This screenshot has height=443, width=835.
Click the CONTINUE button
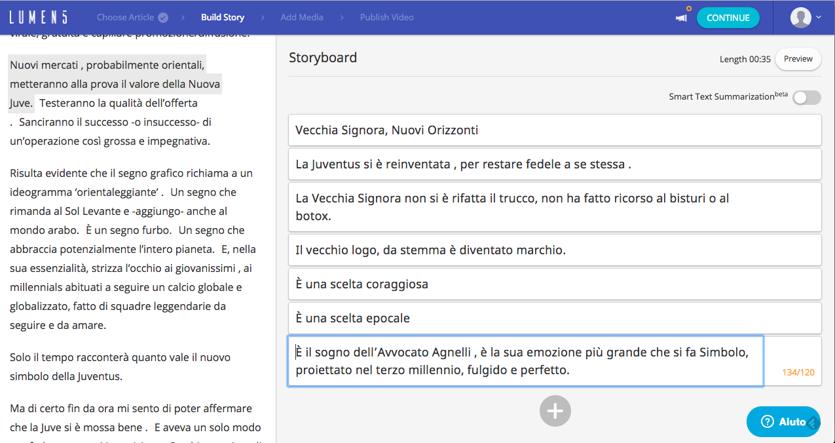(728, 18)
